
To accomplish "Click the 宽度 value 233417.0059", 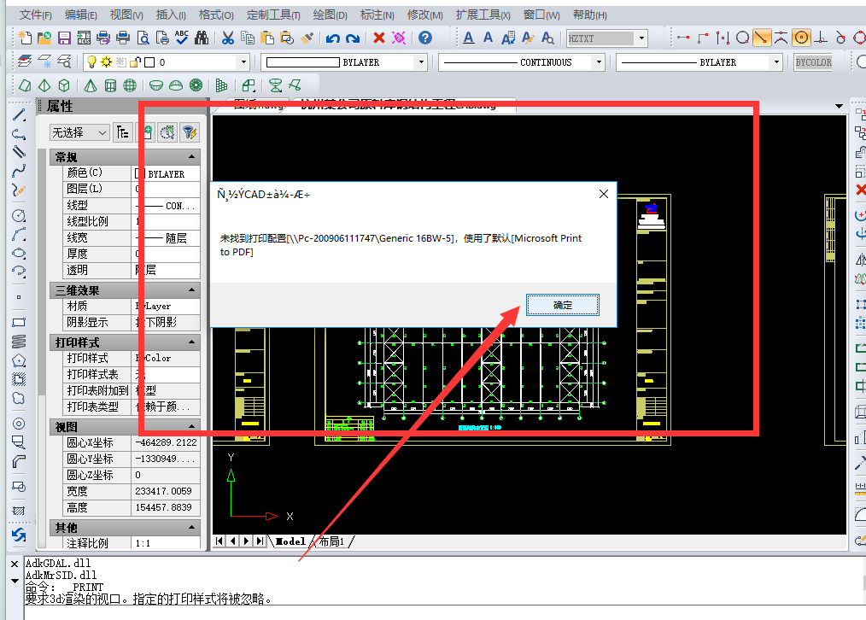I will [166, 491].
